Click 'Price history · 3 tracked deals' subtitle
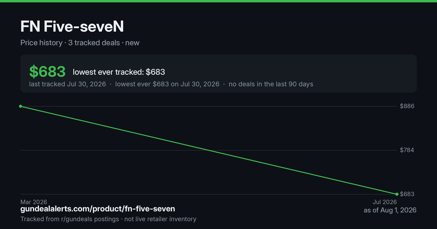This screenshot has width=437, height=229. click(x=70, y=43)
